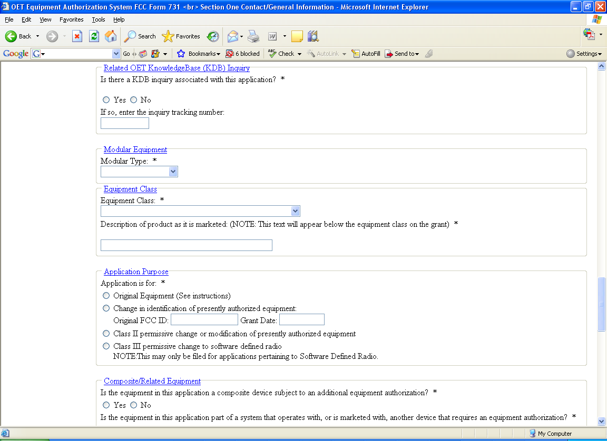Choose Class II permissive change option
Viewport: 607px width, 441px height.
[x=106, y=334]
